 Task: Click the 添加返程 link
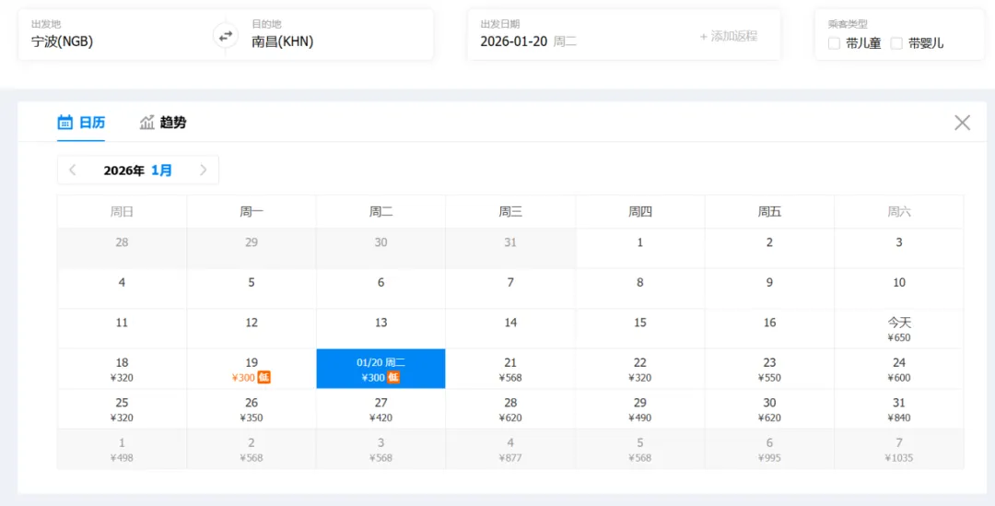tap(729, 36)
